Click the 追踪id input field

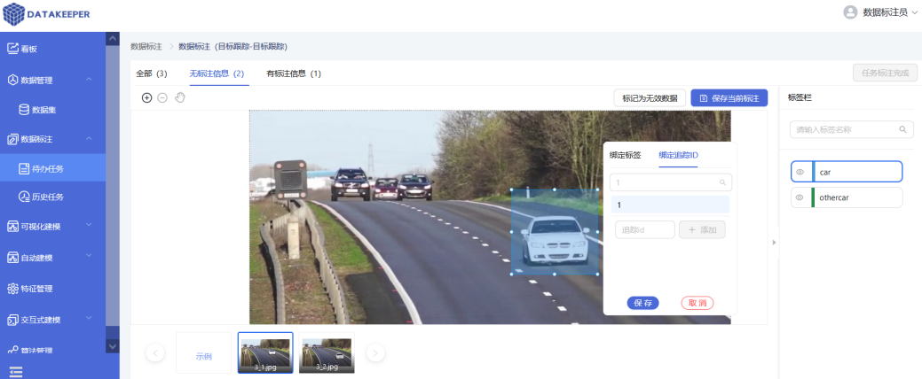[645, 229]
